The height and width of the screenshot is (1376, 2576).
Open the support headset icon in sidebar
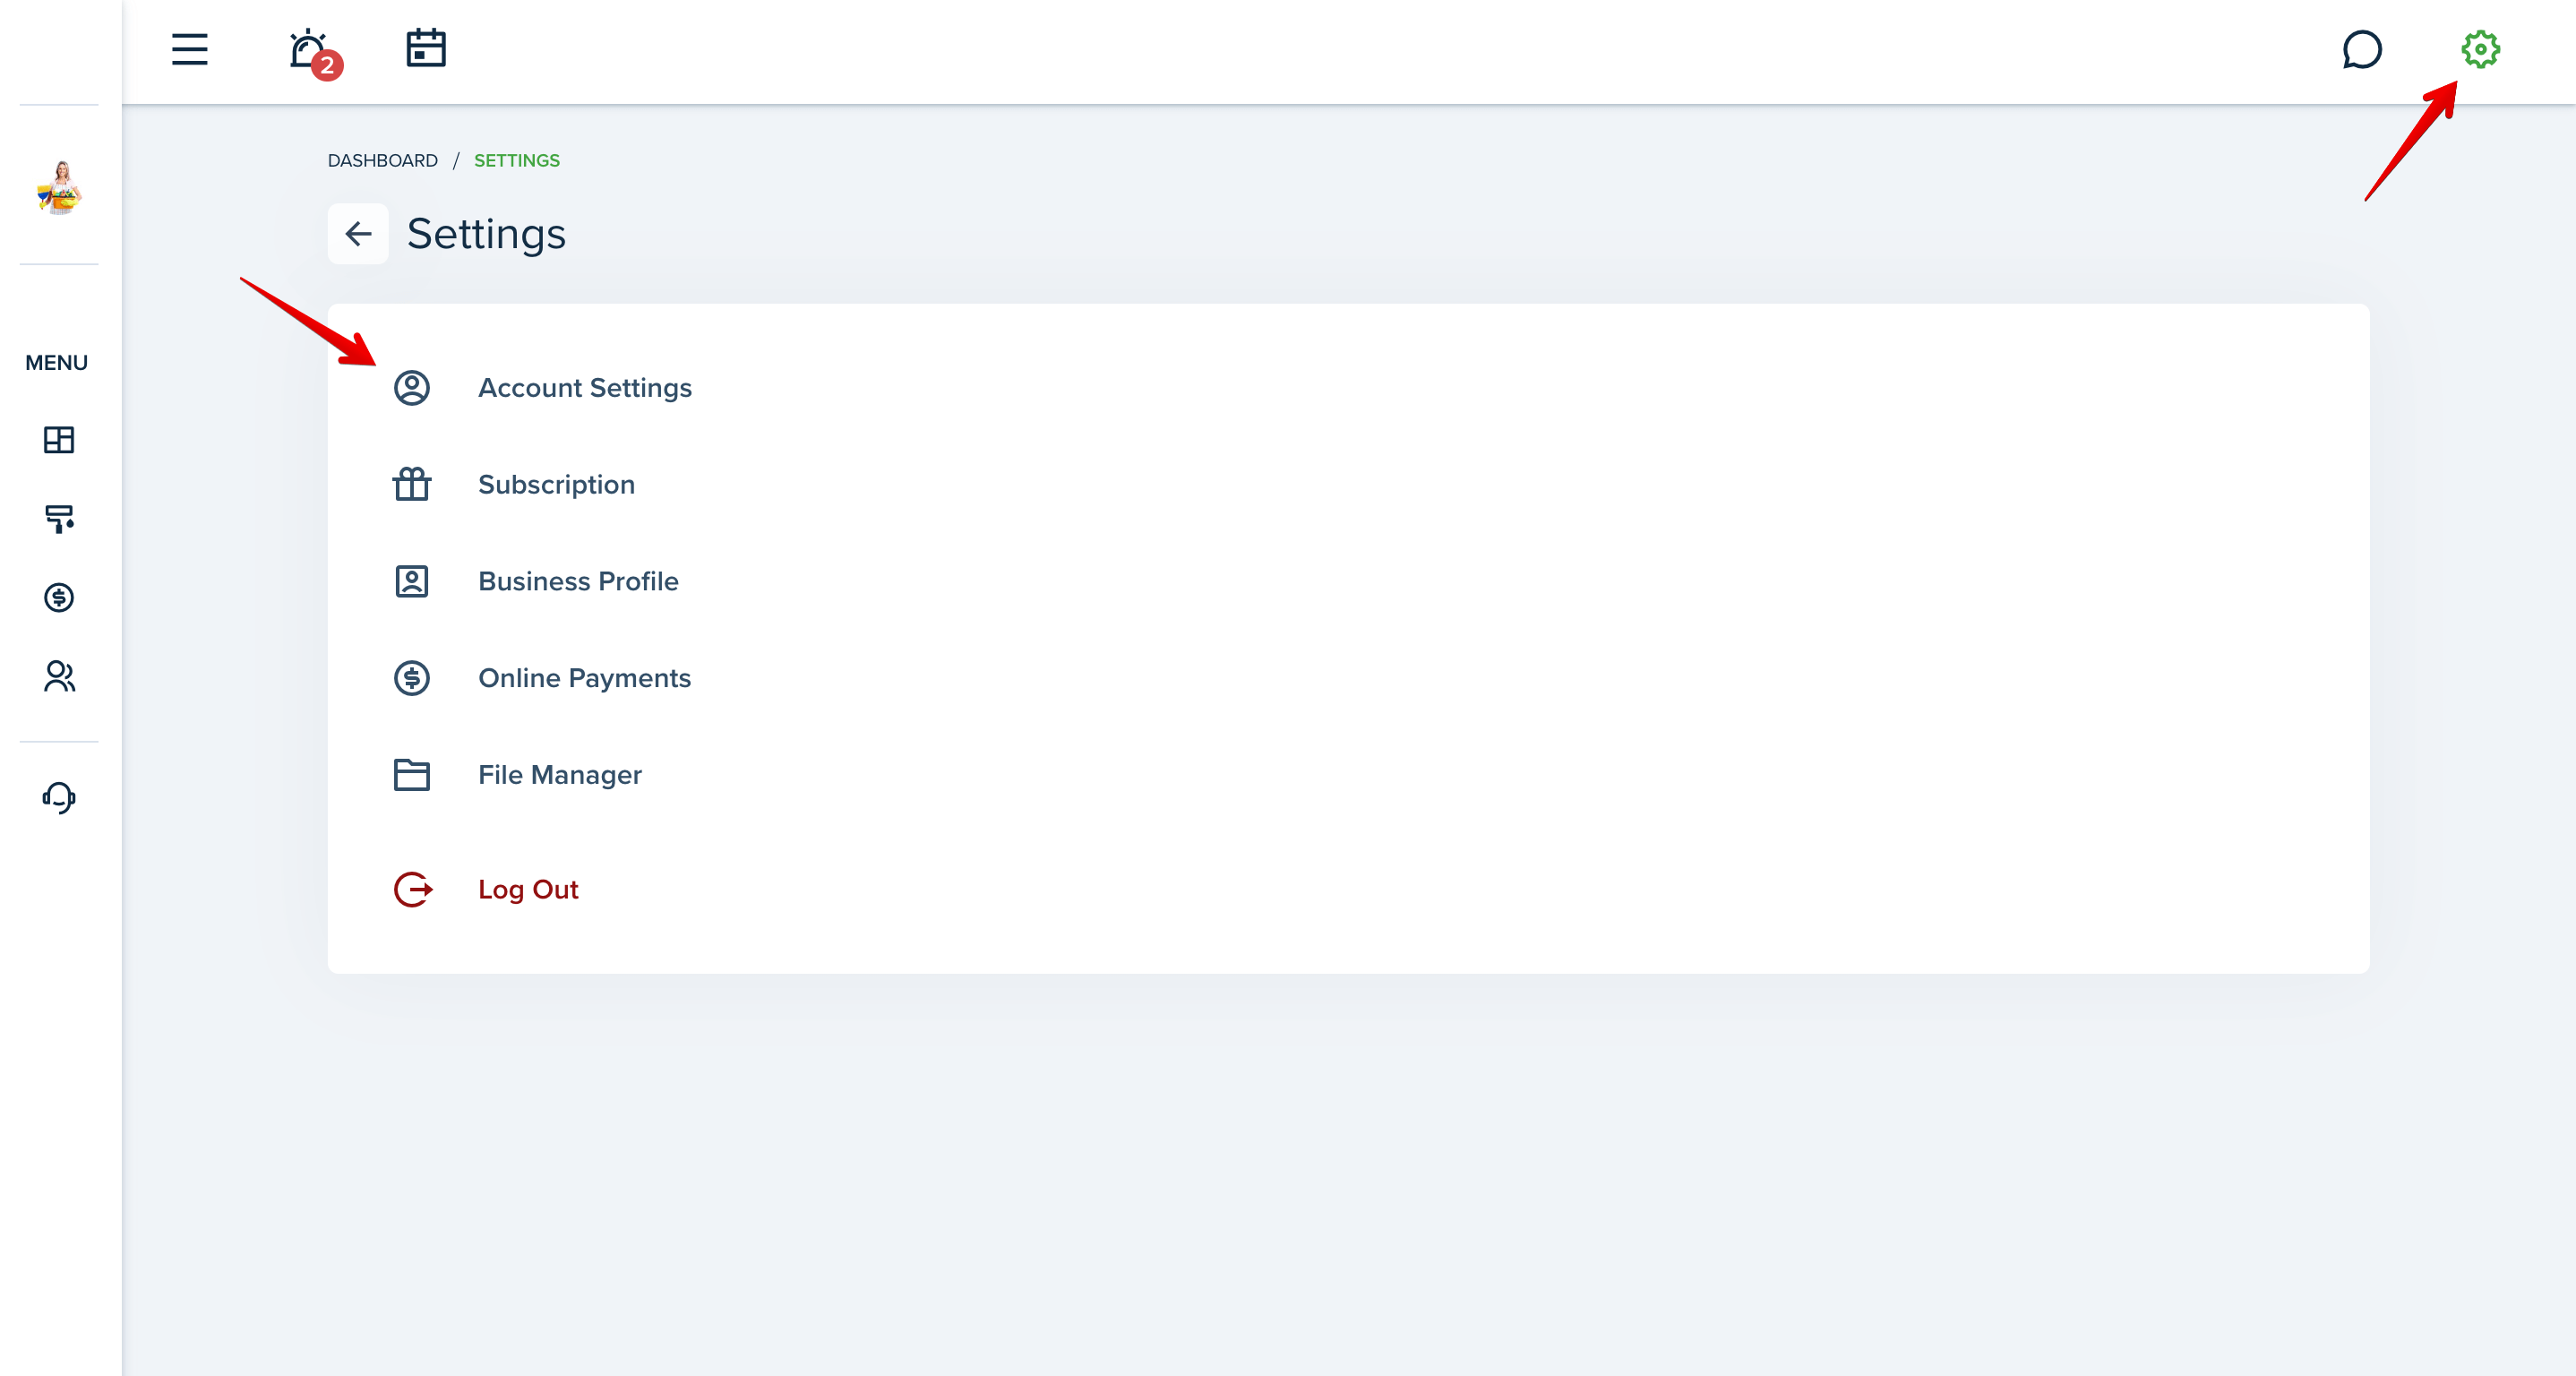[x=59, y=798]
